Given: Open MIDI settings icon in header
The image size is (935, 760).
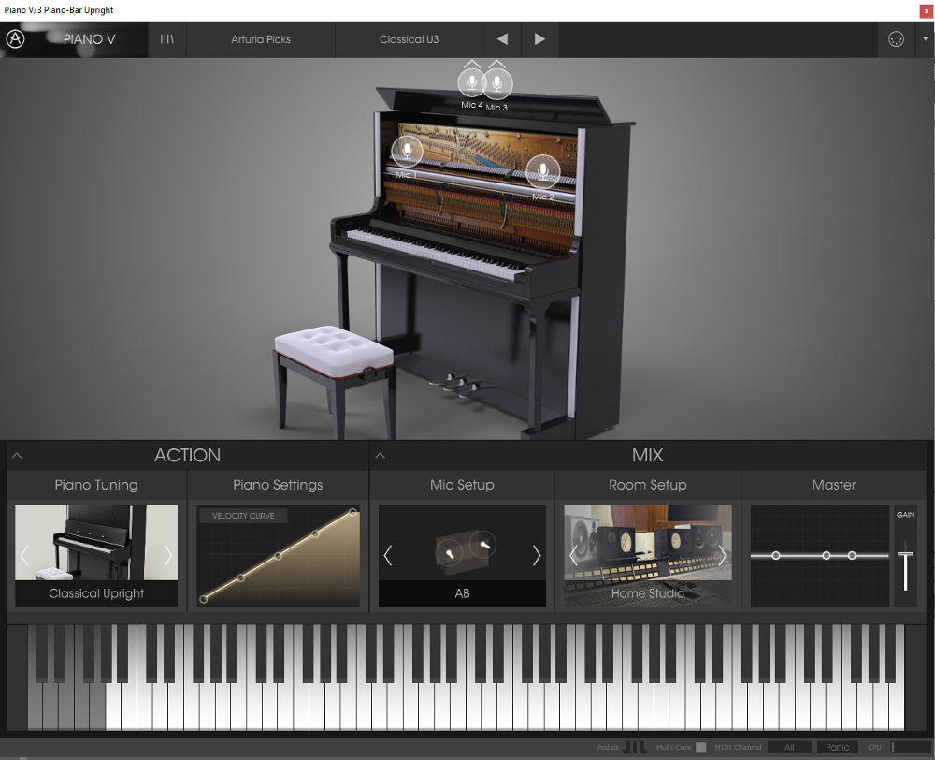Looking at the screenshot, I should pyautogui.click(x=896, y=39).
